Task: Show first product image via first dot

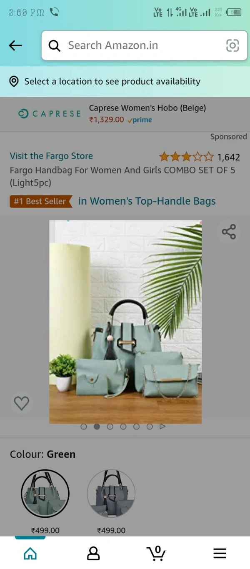Action: (84, 426)
